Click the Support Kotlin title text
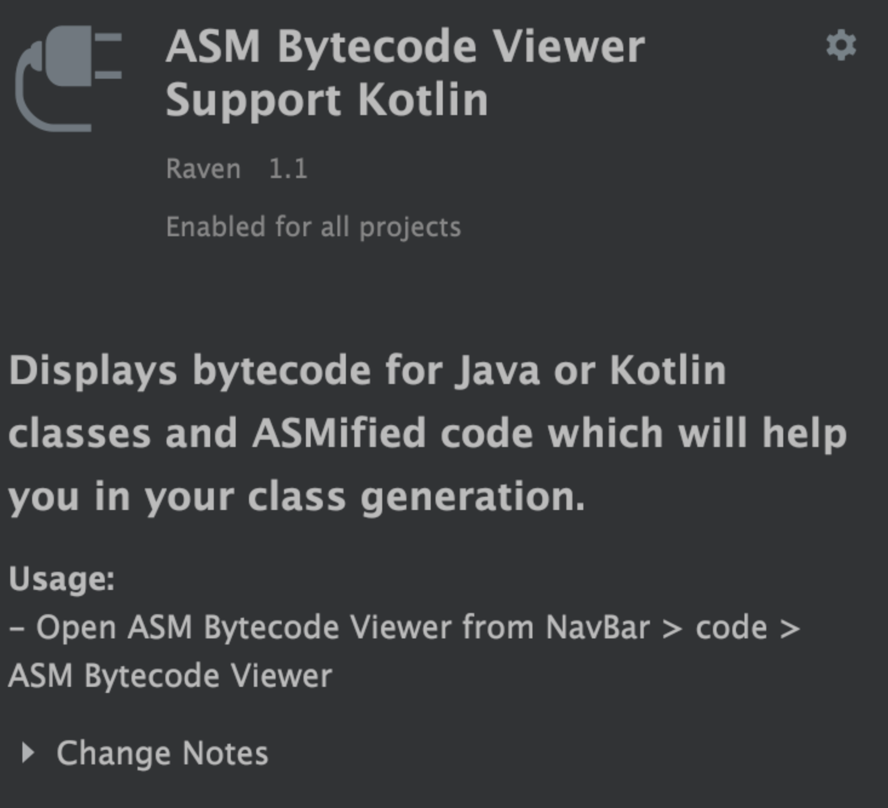The height and width of the screenshot is (808, 888). point(326,100)
